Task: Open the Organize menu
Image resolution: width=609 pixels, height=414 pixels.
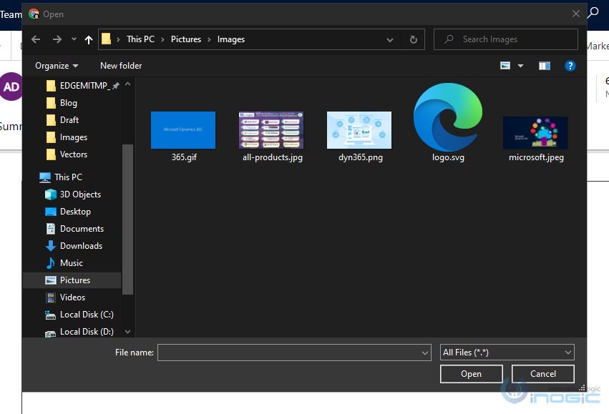Action: tap(57, 66)
